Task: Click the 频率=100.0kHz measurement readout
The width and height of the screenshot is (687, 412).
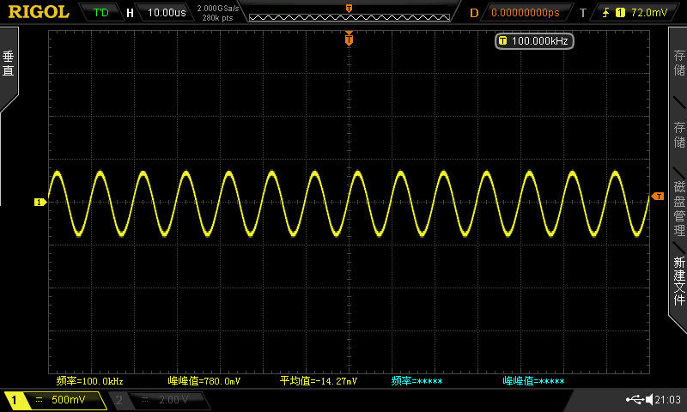Action: (90, 381)
